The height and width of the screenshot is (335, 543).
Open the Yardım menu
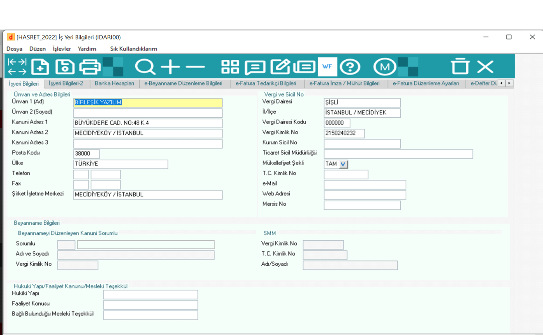point(87,49)
